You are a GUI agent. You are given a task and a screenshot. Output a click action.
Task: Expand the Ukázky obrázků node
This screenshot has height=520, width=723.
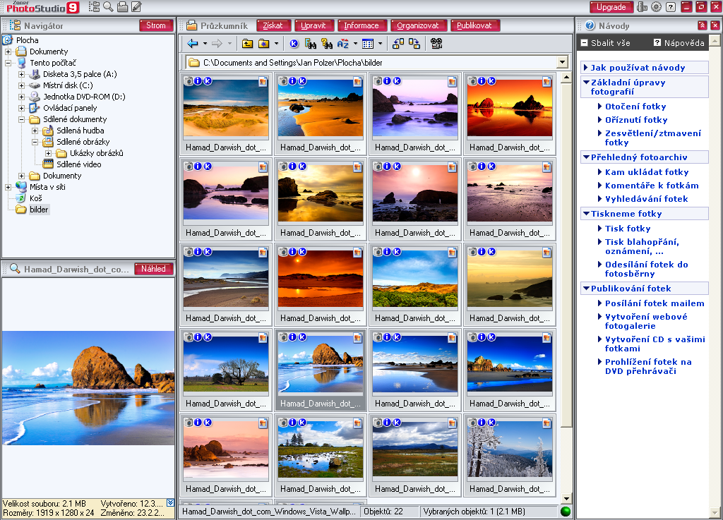tap(49, 153)
